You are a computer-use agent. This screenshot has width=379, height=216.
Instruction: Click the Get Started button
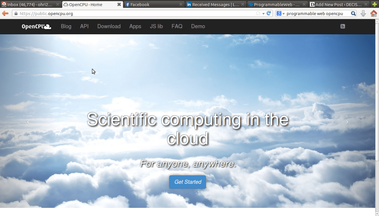187,182
